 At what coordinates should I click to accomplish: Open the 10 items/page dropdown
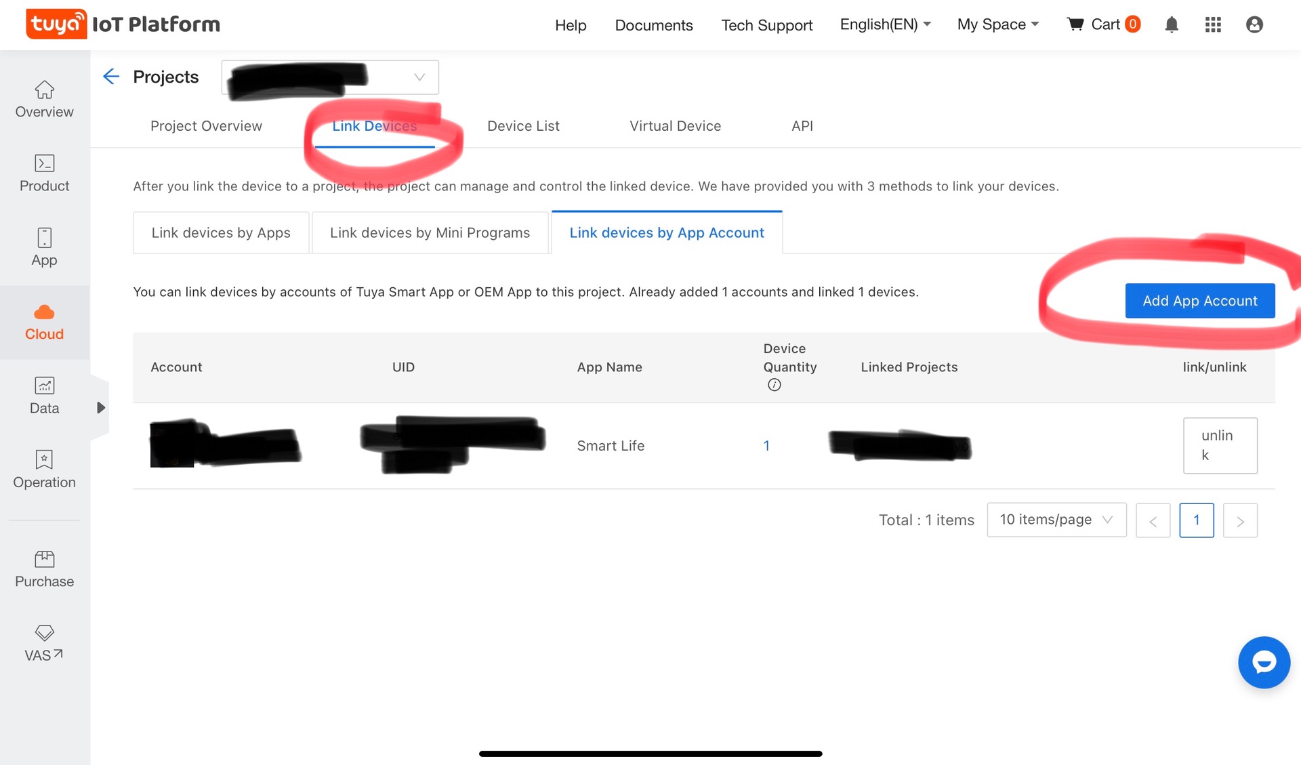coord(1056,520)
